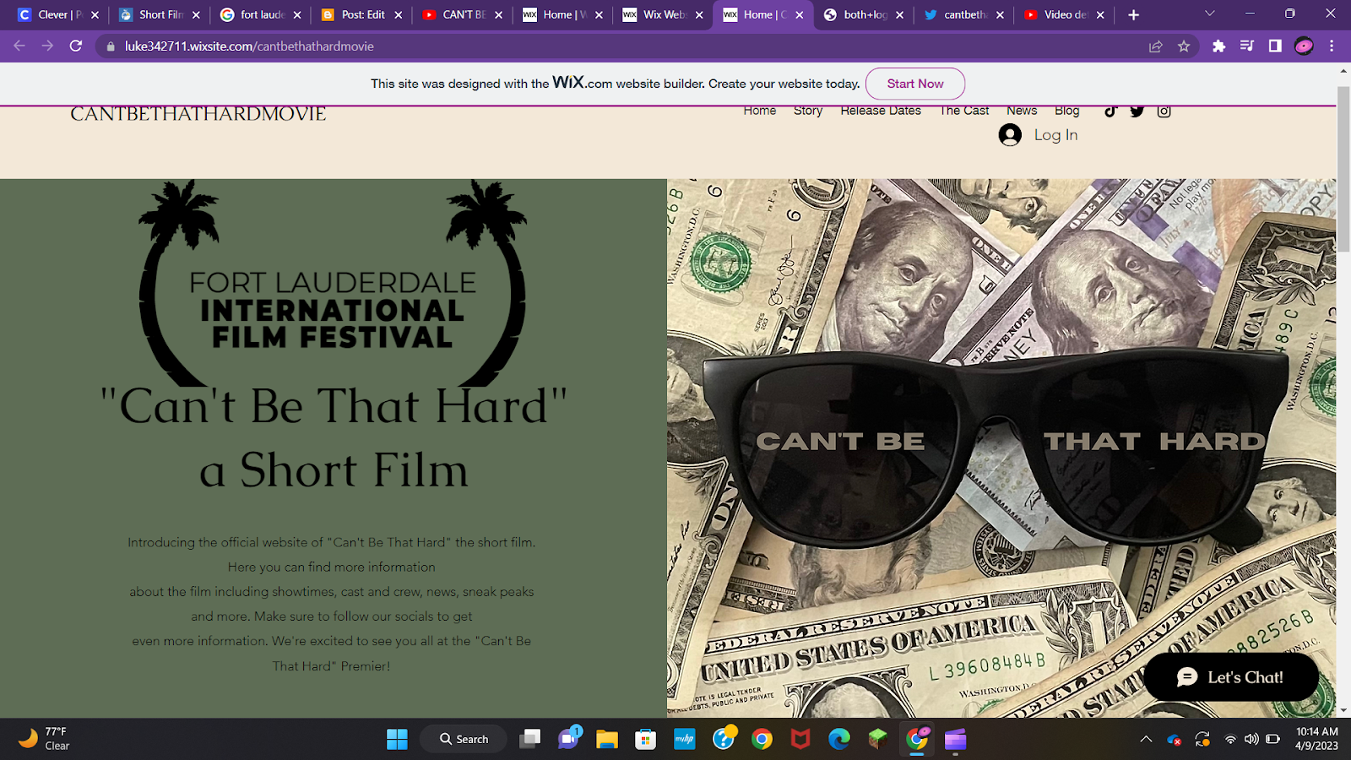Open the volume speaker tray icon

(1251, 740)
